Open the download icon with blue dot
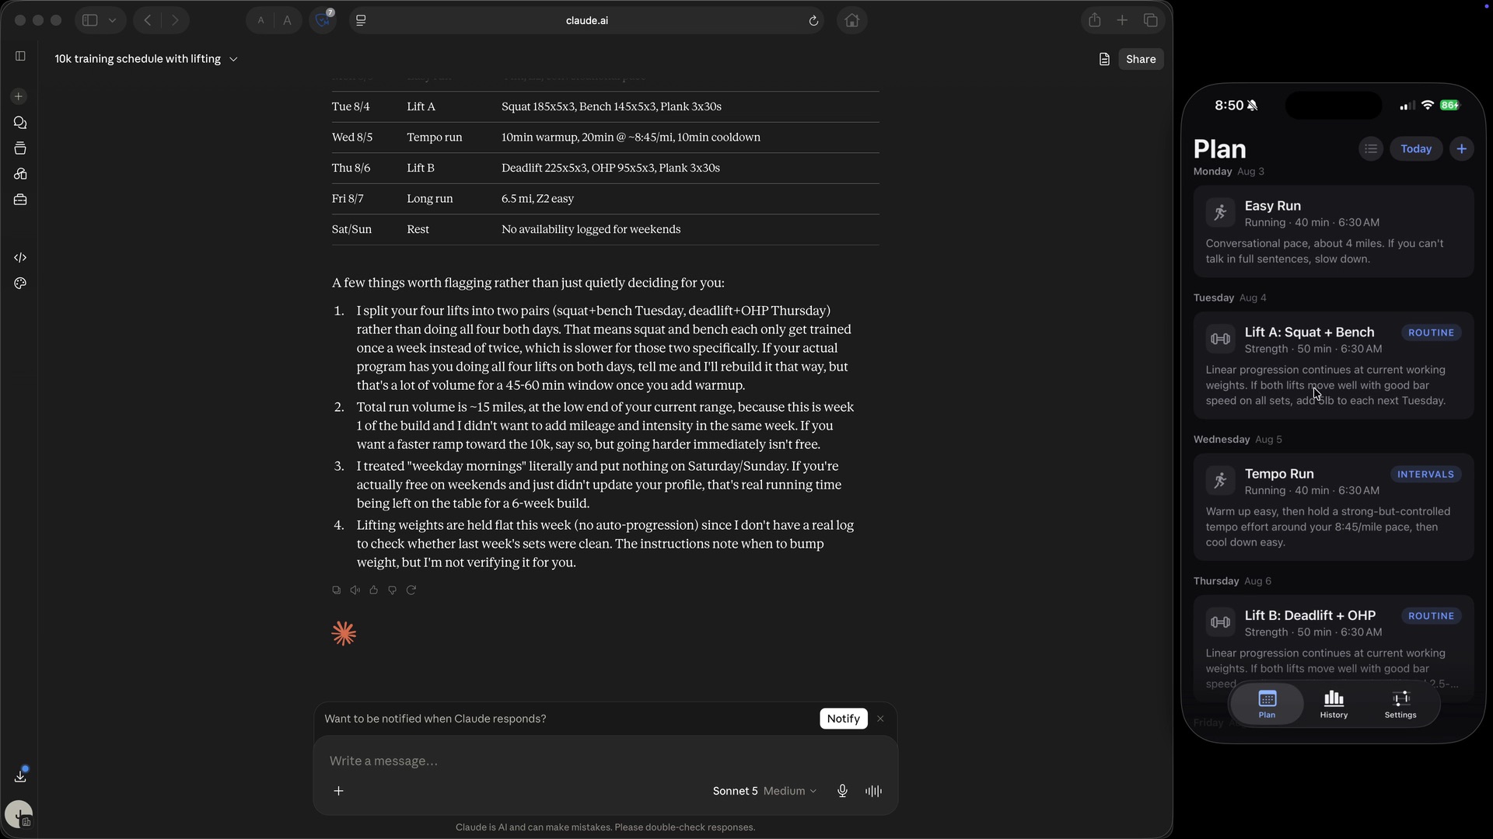The width and height of the screenshot is (1493, 839). point(20,775)
